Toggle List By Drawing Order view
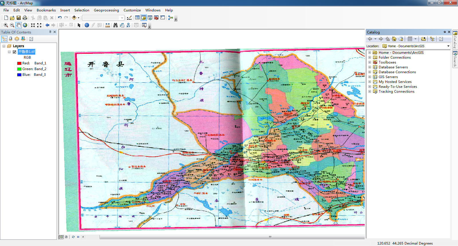This screenshot has height=246, width=458. (4, 39)
